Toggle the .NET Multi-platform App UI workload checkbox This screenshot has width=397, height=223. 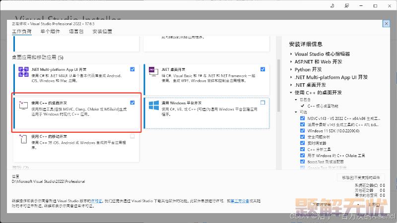click(x=132, y=69)
